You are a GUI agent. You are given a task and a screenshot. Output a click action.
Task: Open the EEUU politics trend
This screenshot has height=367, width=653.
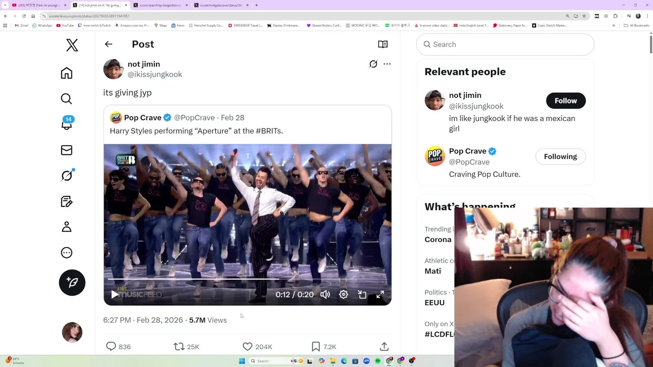[x=435, y=303]
